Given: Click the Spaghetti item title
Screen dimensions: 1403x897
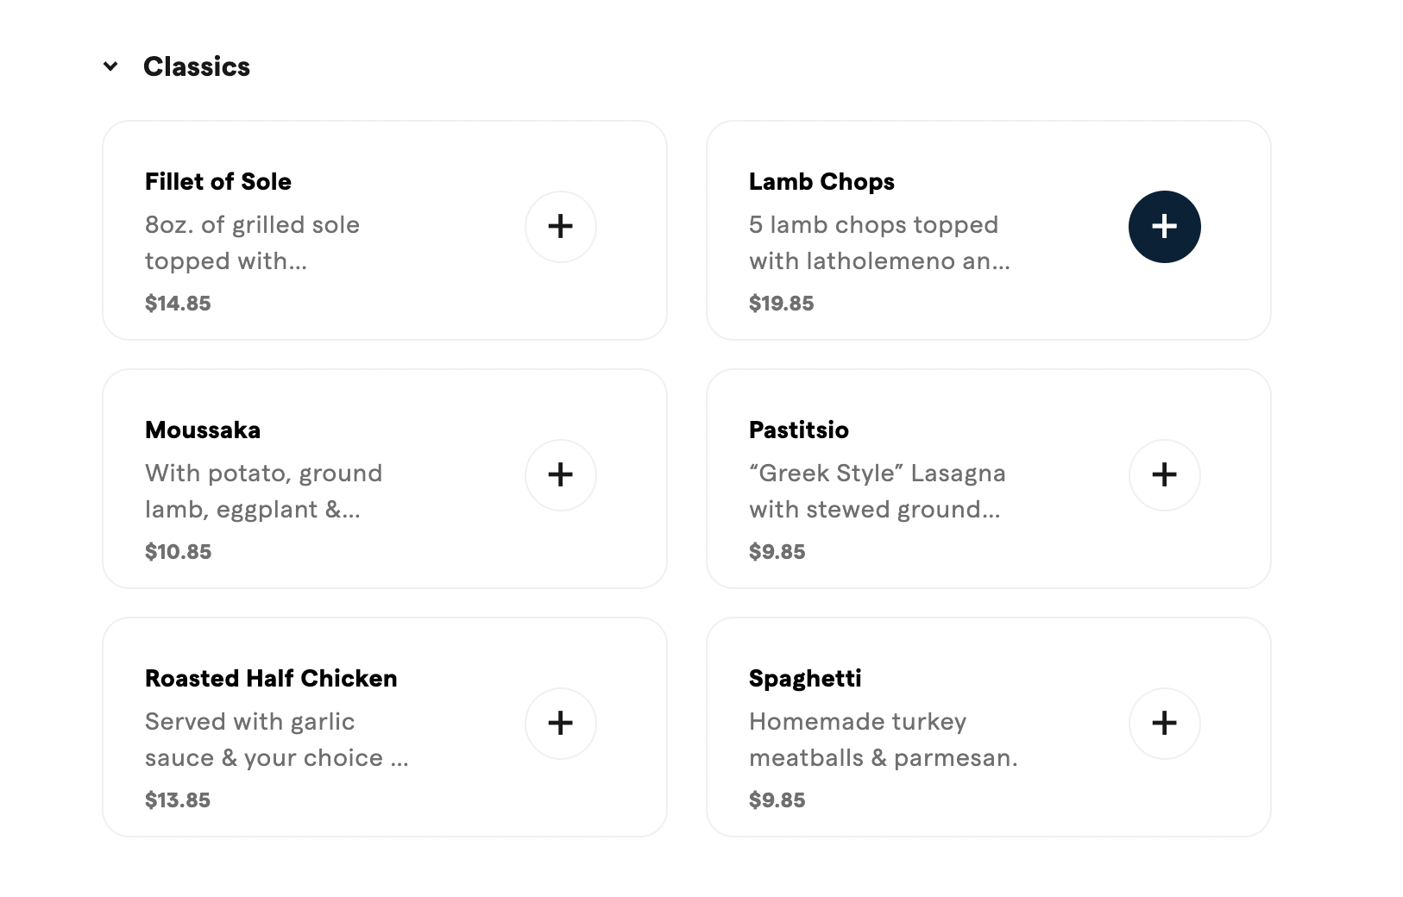Looking at the screenshot, I should pyautogui.click(x=805, y=678).
